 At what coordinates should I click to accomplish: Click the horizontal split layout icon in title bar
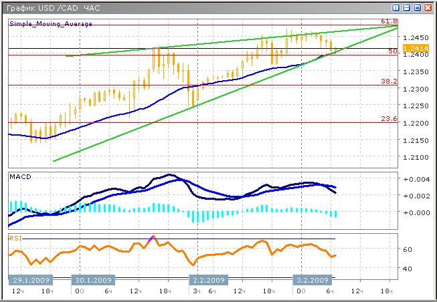coord(406,8)
